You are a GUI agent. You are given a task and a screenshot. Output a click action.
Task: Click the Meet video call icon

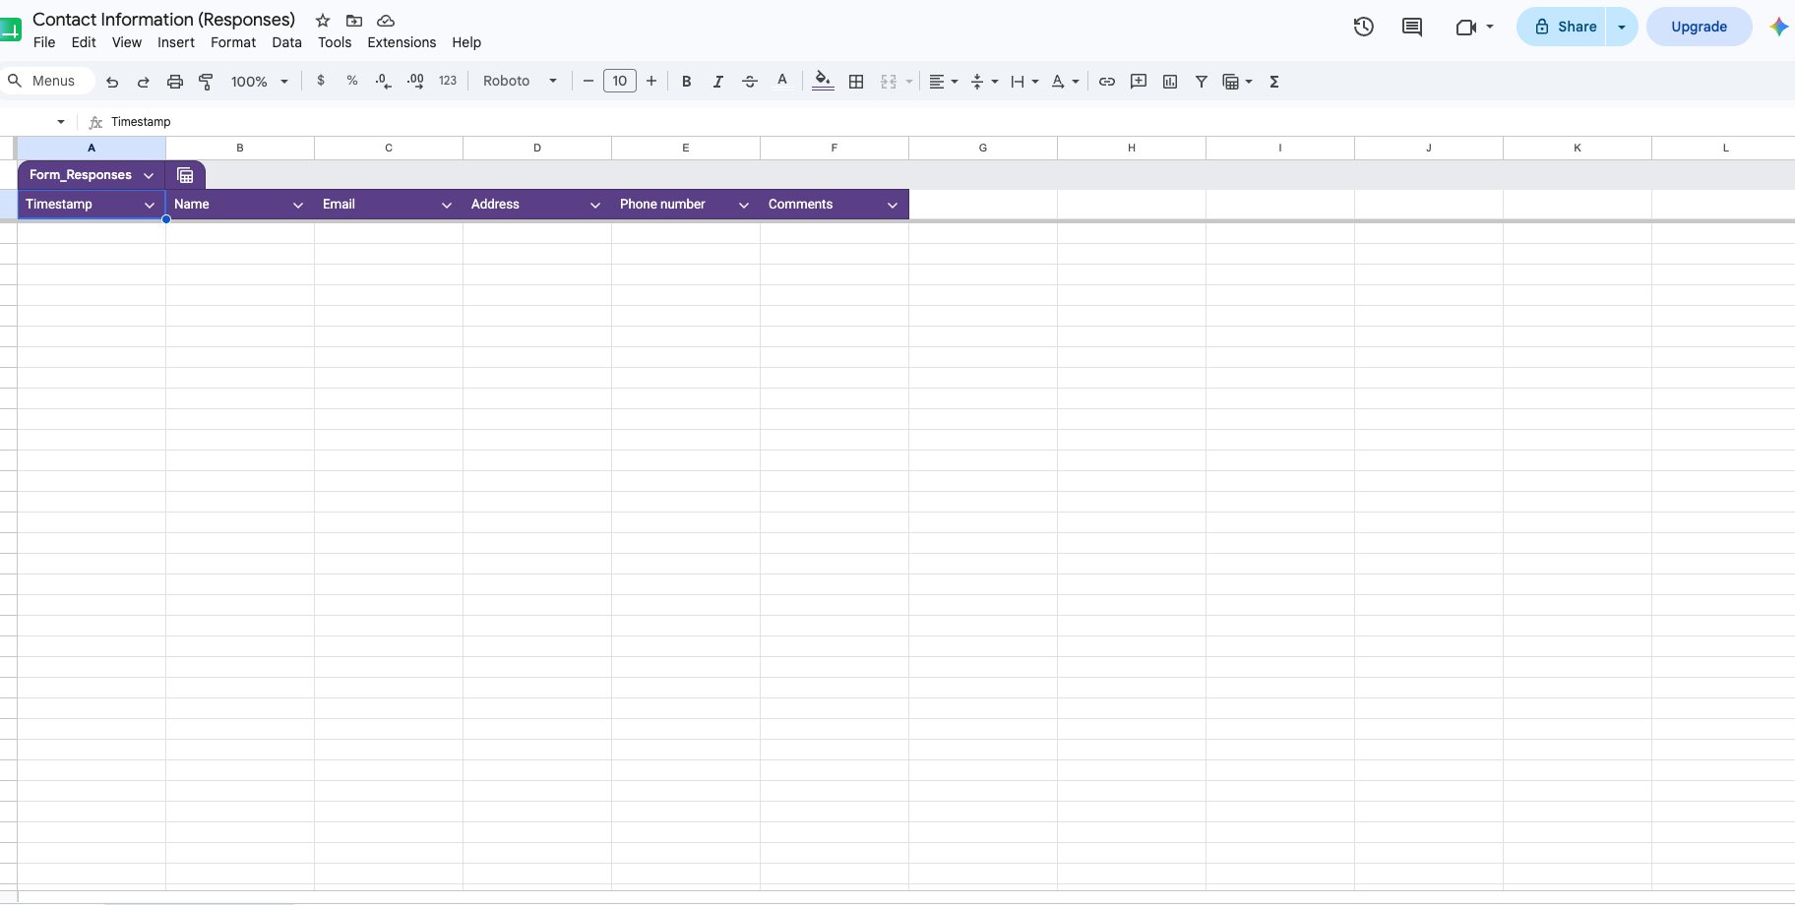pyautogui.click(x=1466, y=27)
